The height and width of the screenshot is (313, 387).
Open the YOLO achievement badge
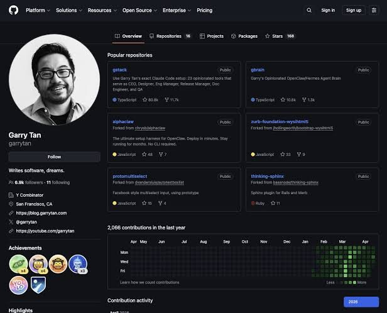(x=18, y=285)
